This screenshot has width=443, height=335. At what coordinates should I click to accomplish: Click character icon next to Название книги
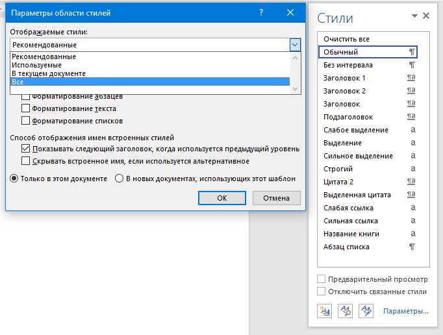pyautogui.click(x=412, y=234)
